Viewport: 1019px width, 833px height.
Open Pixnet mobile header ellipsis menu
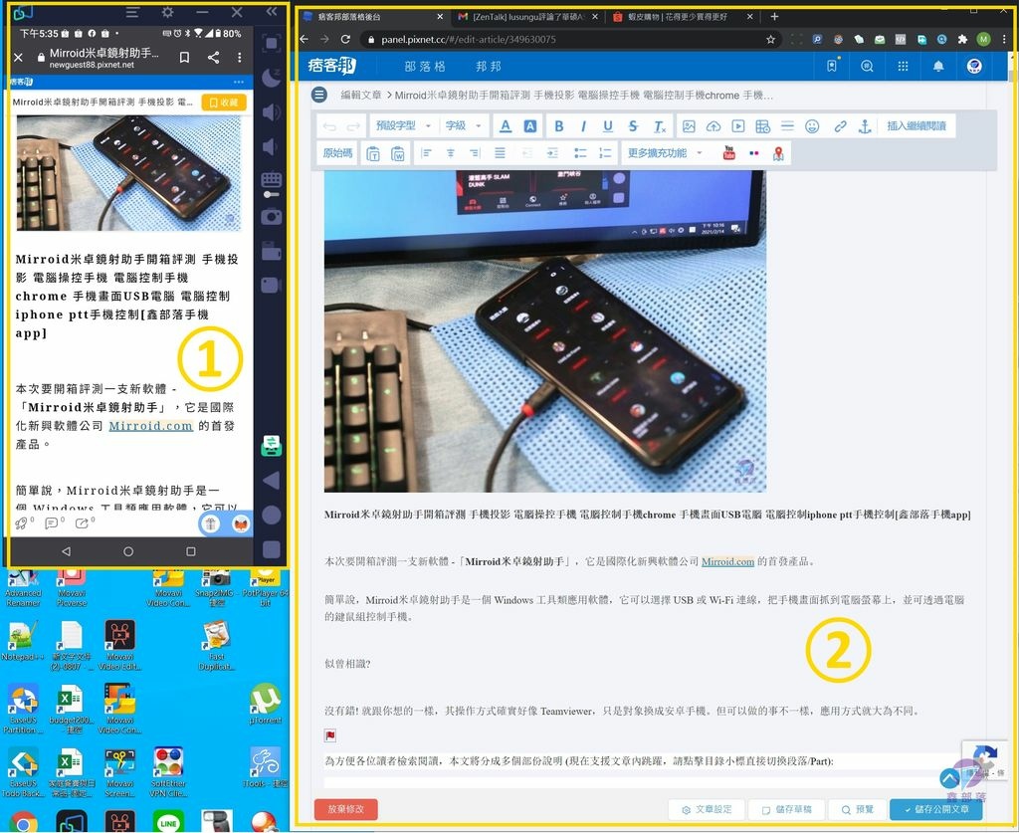tap(239, 82)
